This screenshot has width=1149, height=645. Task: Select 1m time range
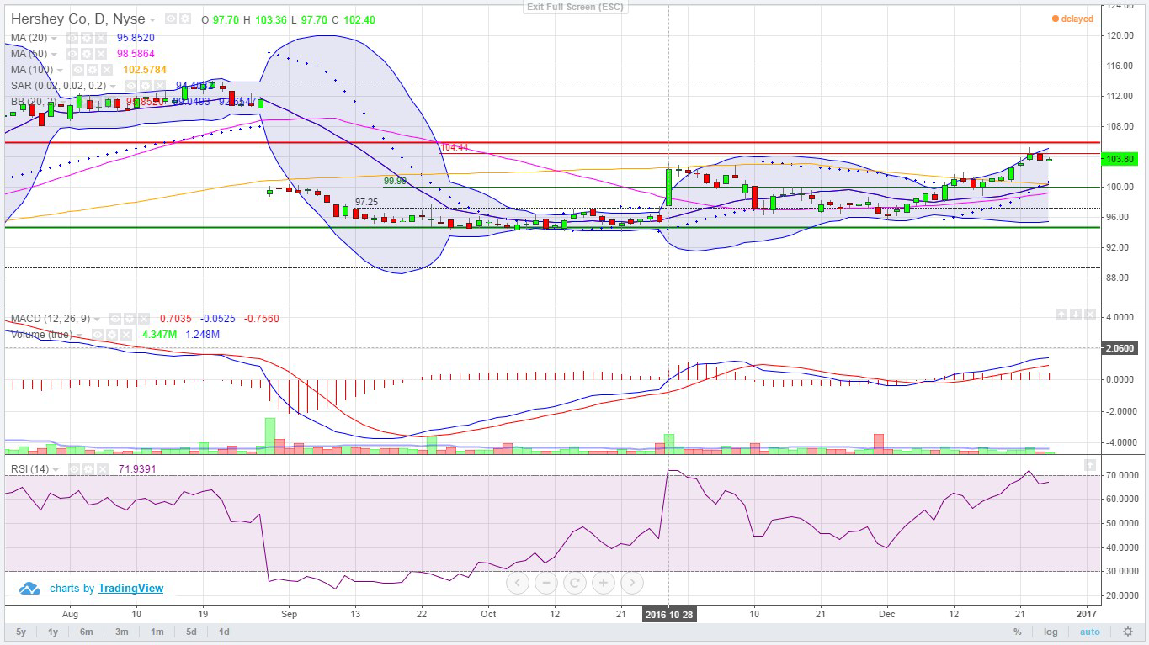(x=157, y=632)
